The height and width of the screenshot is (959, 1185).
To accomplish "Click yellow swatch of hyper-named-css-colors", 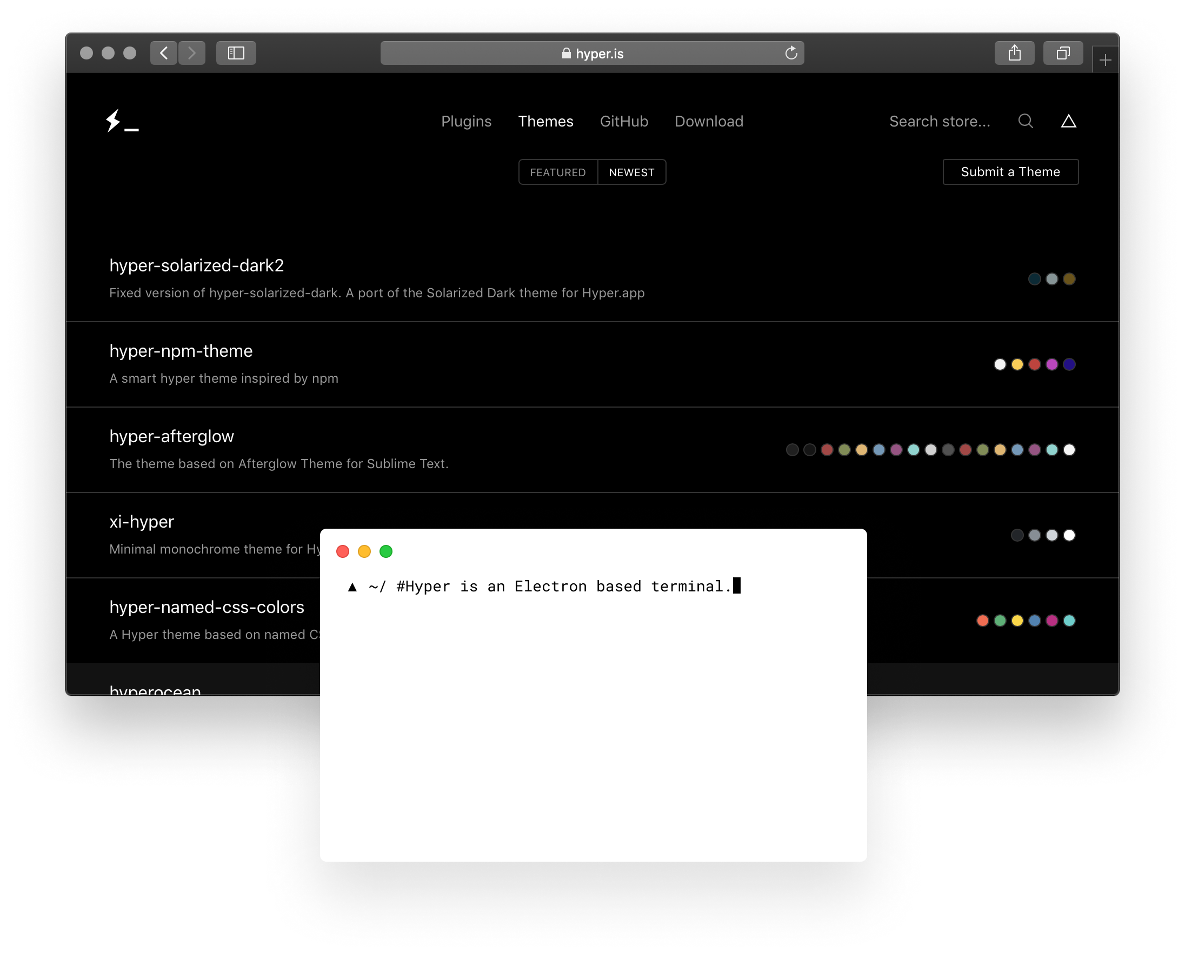I will pos(1017,621).
